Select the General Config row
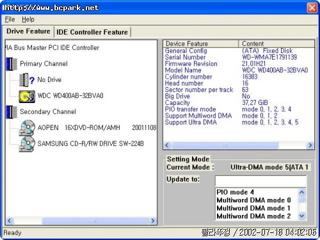This screenshot has height=240, width=320. [x=239, y=51]
